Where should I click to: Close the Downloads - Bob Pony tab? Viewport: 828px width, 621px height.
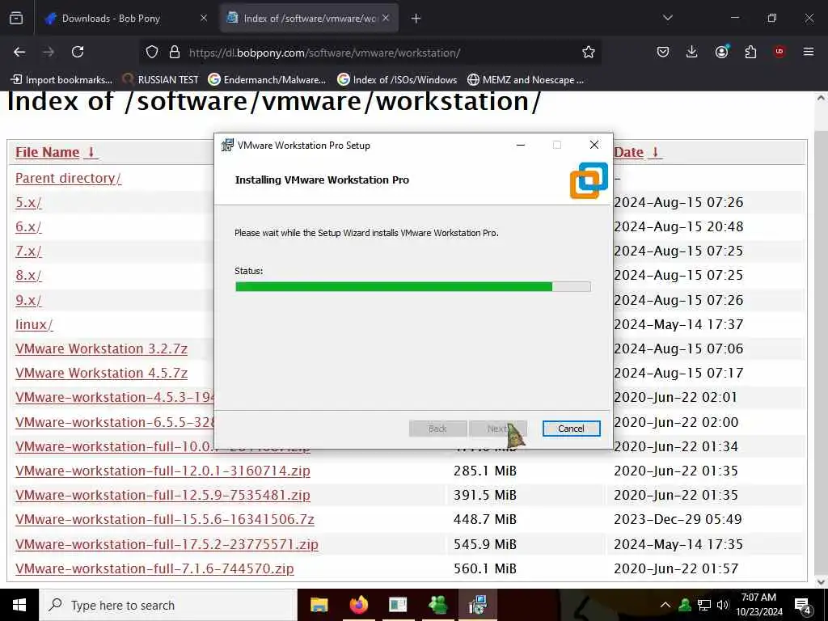(x=204, y=19)
